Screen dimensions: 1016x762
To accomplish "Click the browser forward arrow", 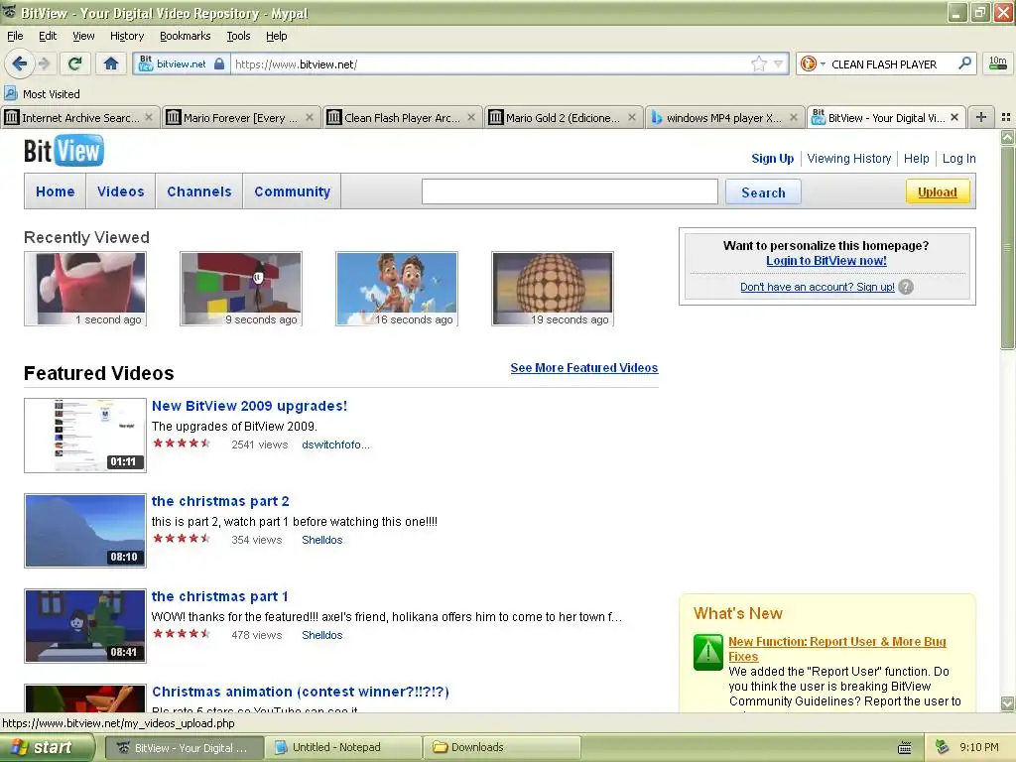I will [x=44, y=63].
